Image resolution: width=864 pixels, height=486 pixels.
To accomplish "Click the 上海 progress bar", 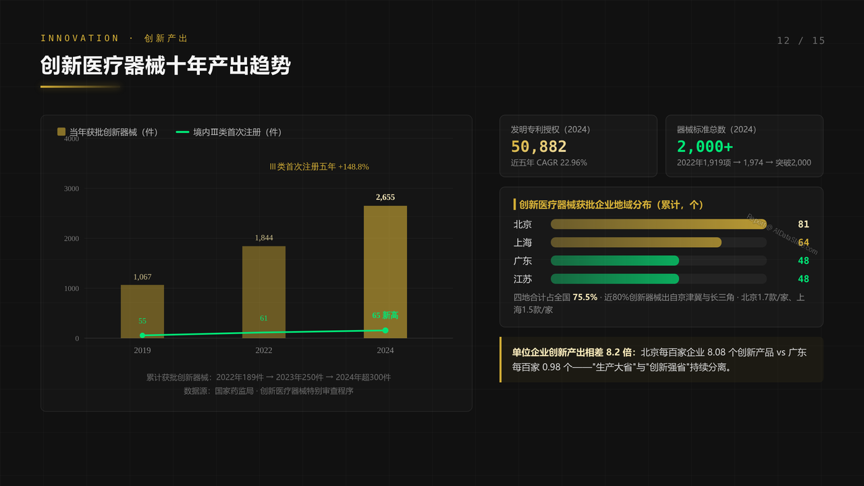I will (x=636, y=242).
